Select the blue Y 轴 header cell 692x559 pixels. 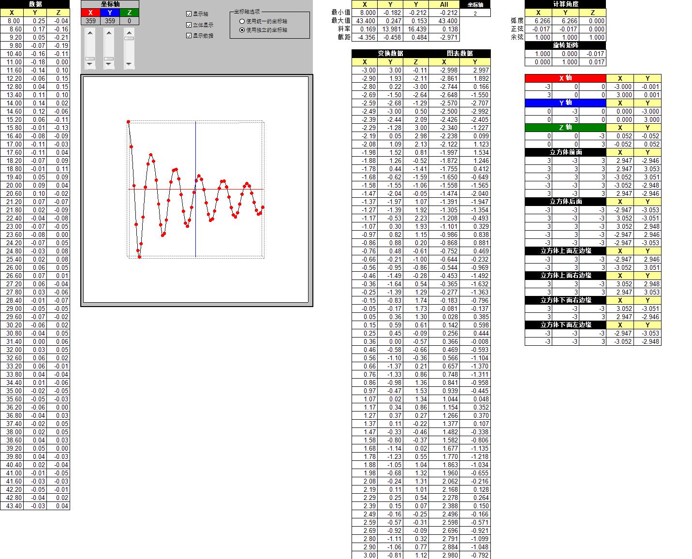565,103
